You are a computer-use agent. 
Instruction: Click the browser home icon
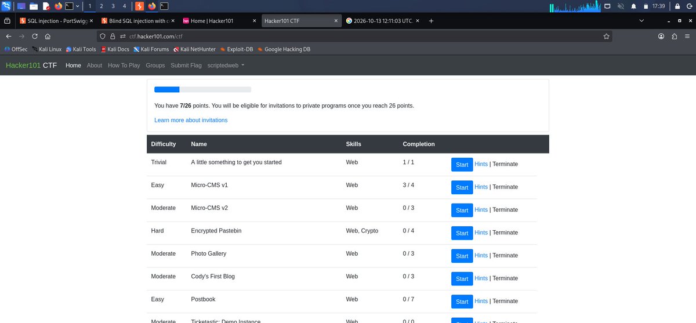click(48, 36)
